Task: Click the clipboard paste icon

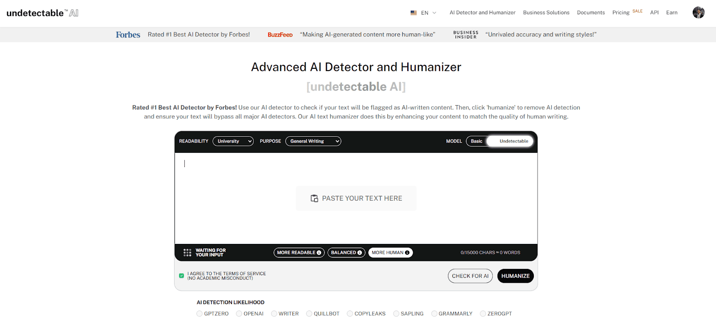Action: [x=315, y=198]
